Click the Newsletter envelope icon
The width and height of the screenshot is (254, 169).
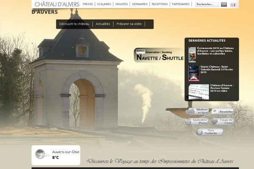(x=215, y=111)
